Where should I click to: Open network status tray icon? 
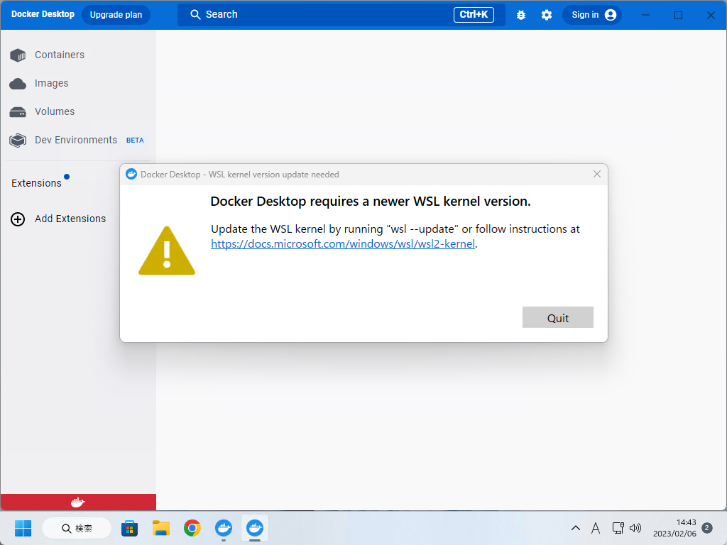[x=618, y=528]
